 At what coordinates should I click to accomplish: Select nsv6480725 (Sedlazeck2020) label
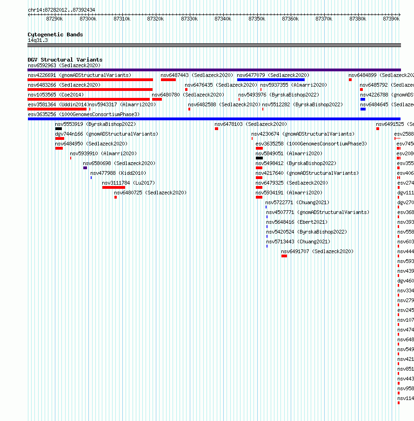click(x=150, y=193)
